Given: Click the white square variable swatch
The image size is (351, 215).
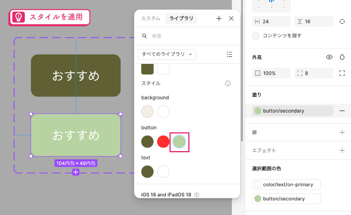Looking at the screenshot, I should 163,69.
